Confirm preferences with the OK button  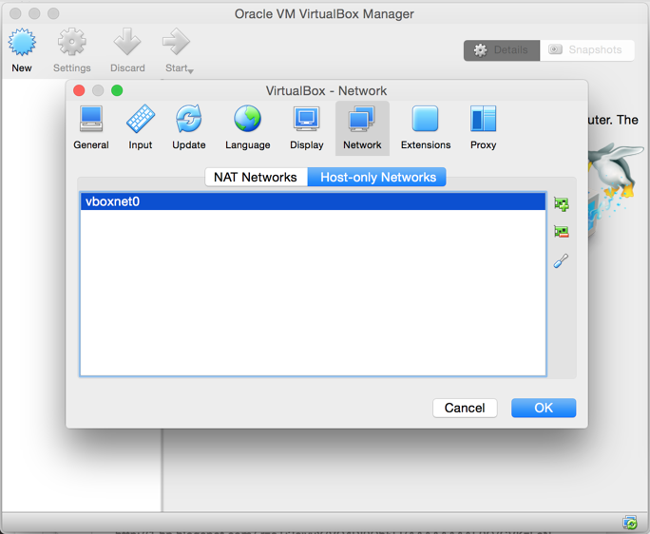(x=544, y=408)
